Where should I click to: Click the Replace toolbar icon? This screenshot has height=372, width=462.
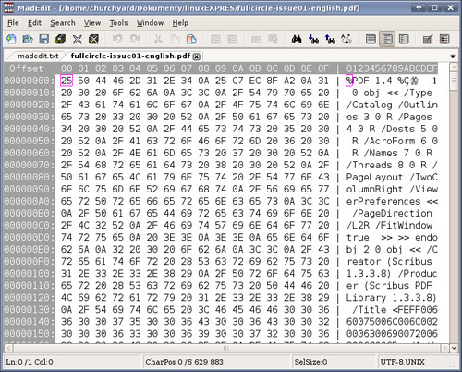click(x=346, y=39)
